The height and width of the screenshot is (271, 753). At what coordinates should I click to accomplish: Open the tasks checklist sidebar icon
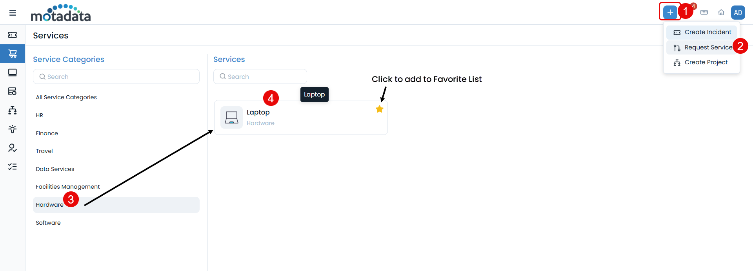tap(13, 167)
